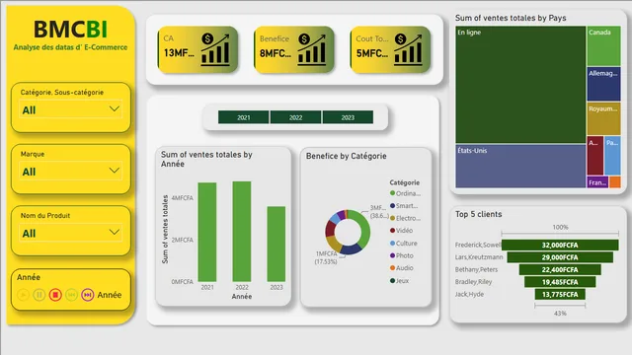Click the 4MFCFA y-axis label
The height and width of the screenshot is (355, 632).
pos(182,198)
